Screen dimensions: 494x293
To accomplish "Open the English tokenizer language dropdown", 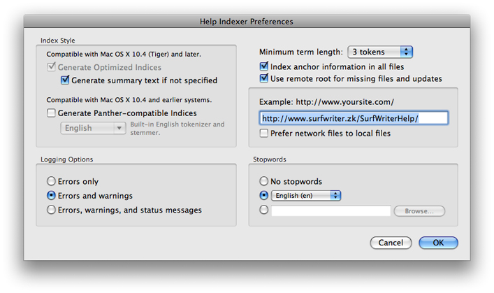I will [93, 128].
